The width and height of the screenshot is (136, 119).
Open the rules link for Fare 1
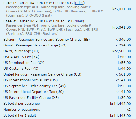[x=79, y=3]
